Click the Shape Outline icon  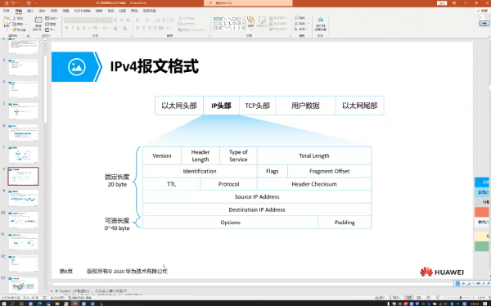271,24
